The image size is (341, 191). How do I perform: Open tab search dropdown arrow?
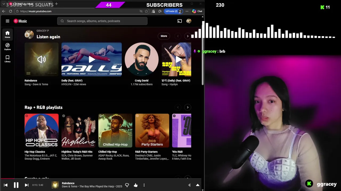(x=4, y=4)
